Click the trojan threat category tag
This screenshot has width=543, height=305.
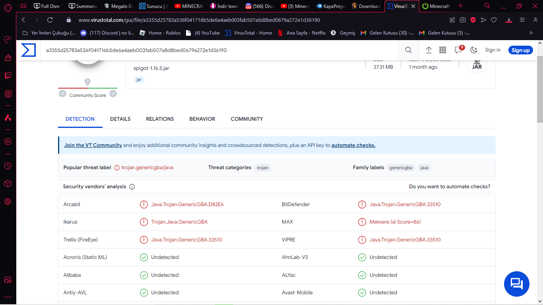(x=263, y=168)
